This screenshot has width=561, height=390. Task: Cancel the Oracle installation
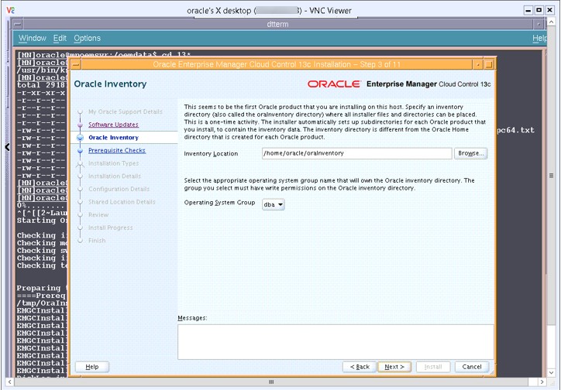pos(472,367)
